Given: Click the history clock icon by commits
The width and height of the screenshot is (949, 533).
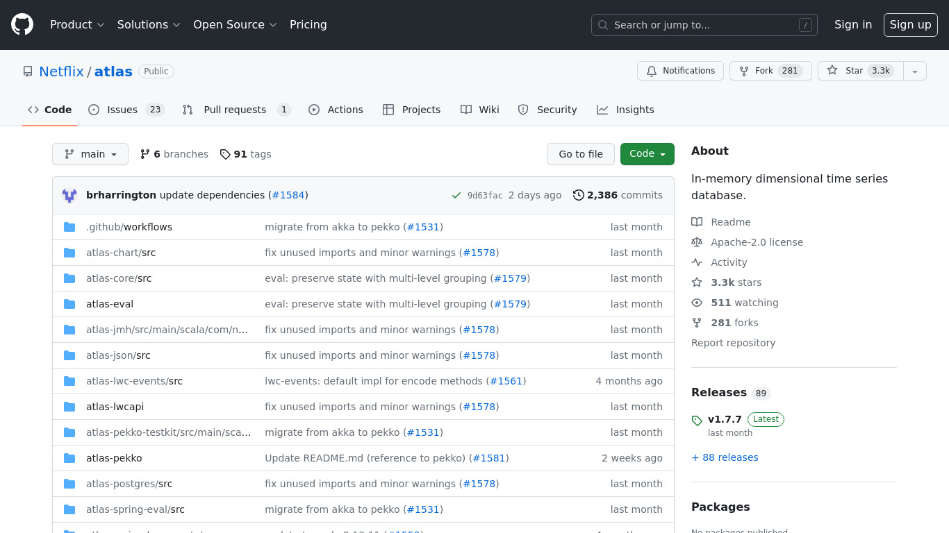Looking at the screenshot, I should [579, 195].
